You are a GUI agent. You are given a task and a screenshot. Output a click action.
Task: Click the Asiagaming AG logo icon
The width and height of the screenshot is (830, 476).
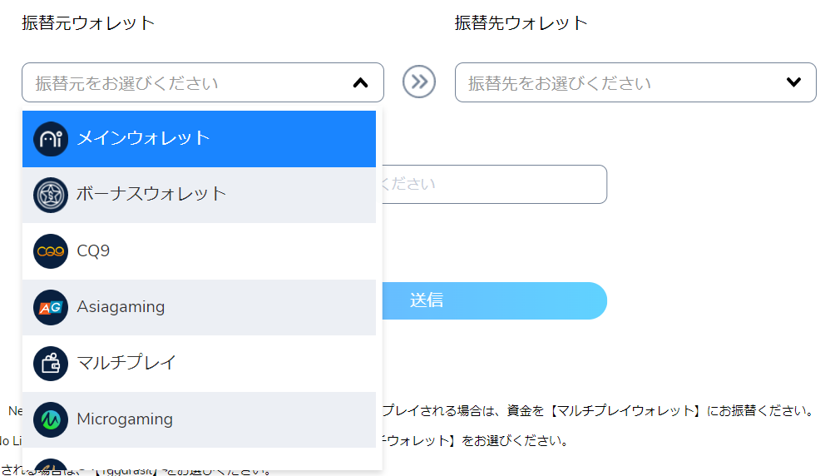tap(51, 307)
